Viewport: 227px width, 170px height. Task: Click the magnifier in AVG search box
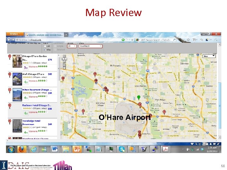(x=174, y=40)
